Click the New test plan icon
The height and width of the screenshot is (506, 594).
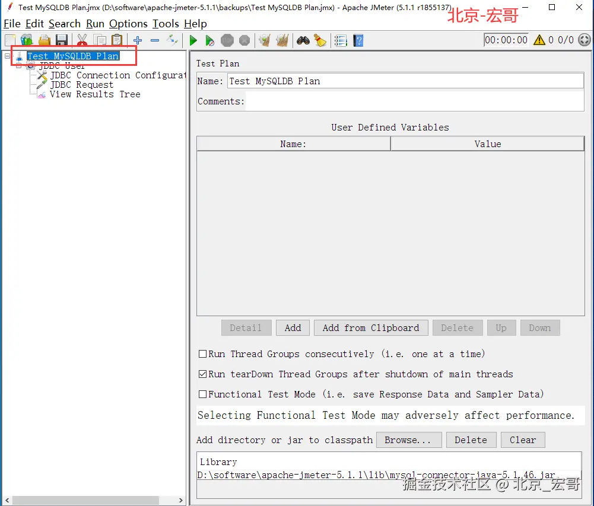[x=10, y=40]
